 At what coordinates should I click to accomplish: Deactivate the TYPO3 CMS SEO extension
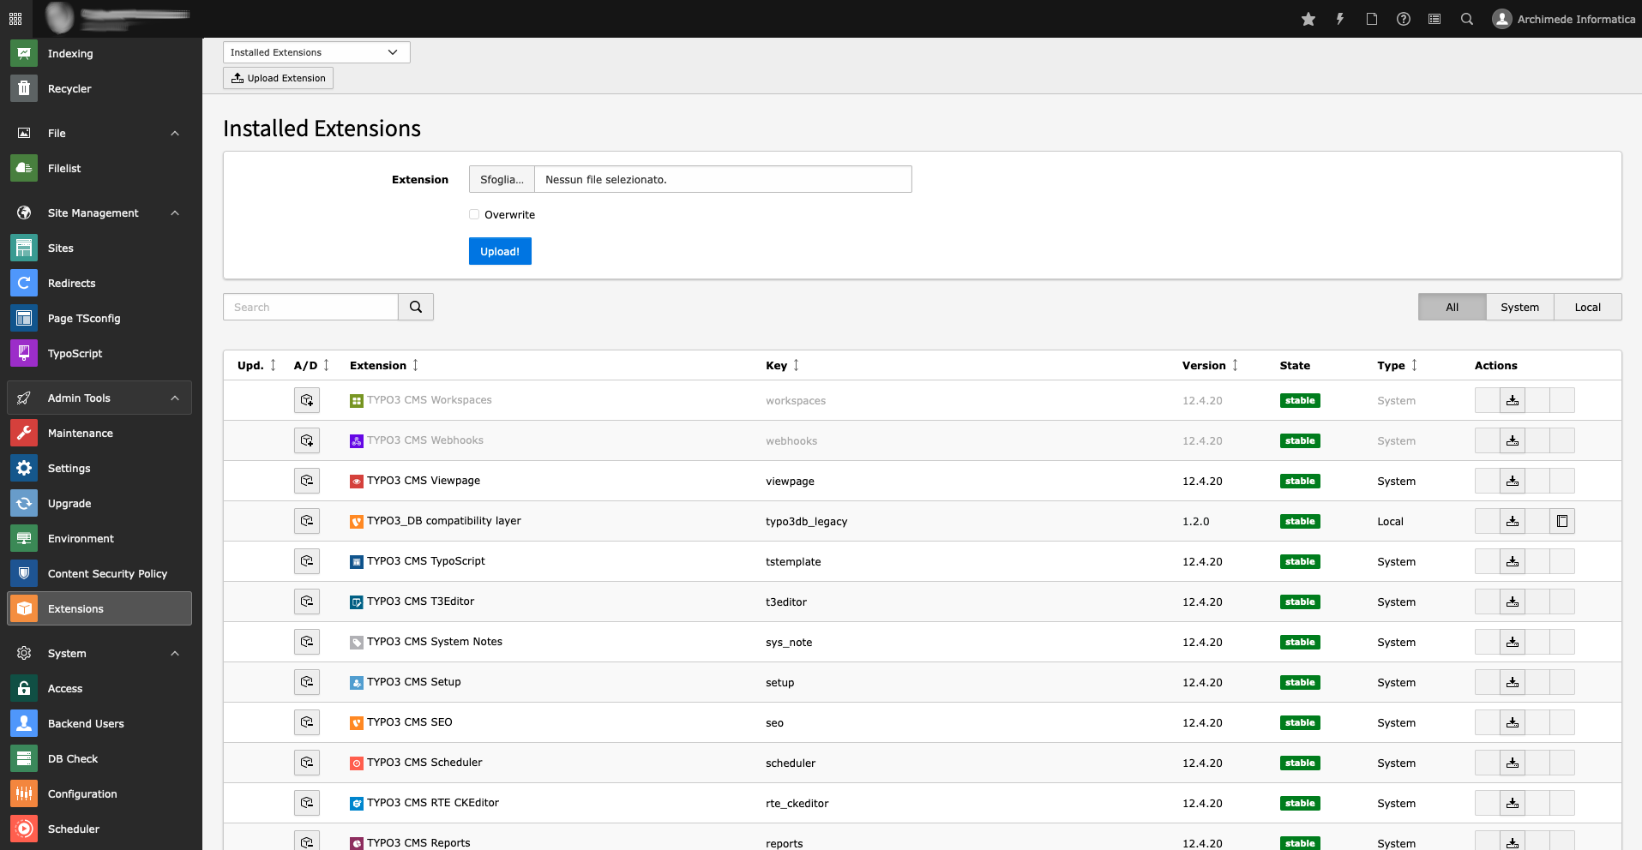[x=307, y=722]
